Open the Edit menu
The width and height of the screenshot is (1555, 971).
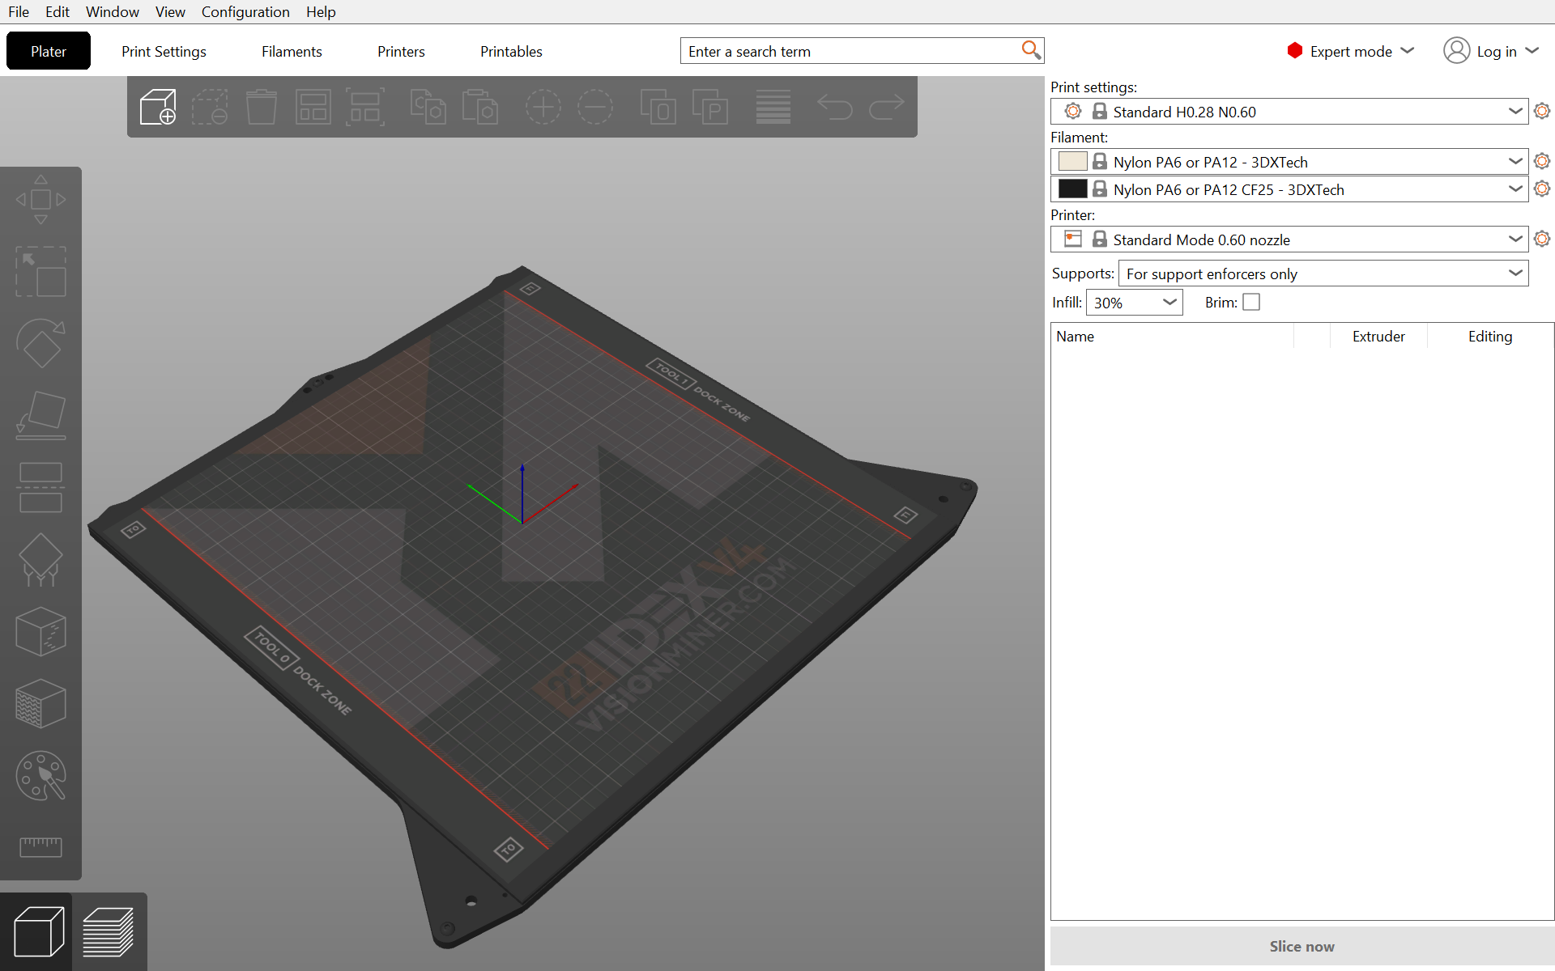point(58,12)
